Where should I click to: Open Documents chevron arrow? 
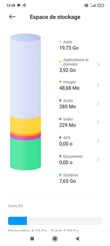tap(98, 159)
